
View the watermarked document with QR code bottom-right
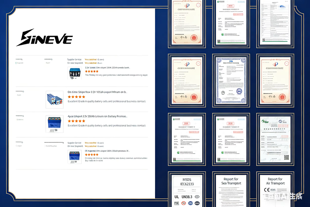(275, 139)
